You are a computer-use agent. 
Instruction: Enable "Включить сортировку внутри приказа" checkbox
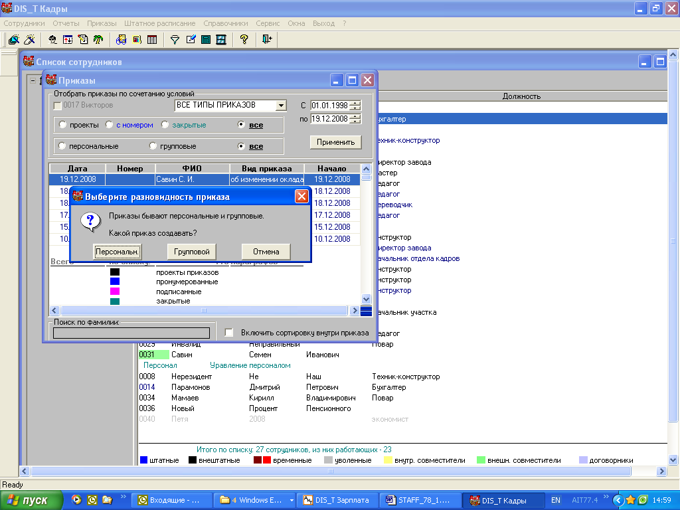point(229,333)
